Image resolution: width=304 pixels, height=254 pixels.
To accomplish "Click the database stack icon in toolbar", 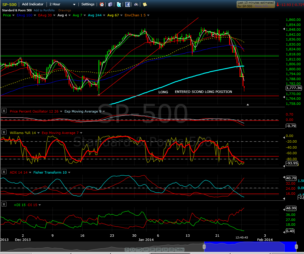I will (x=110, y=4).
